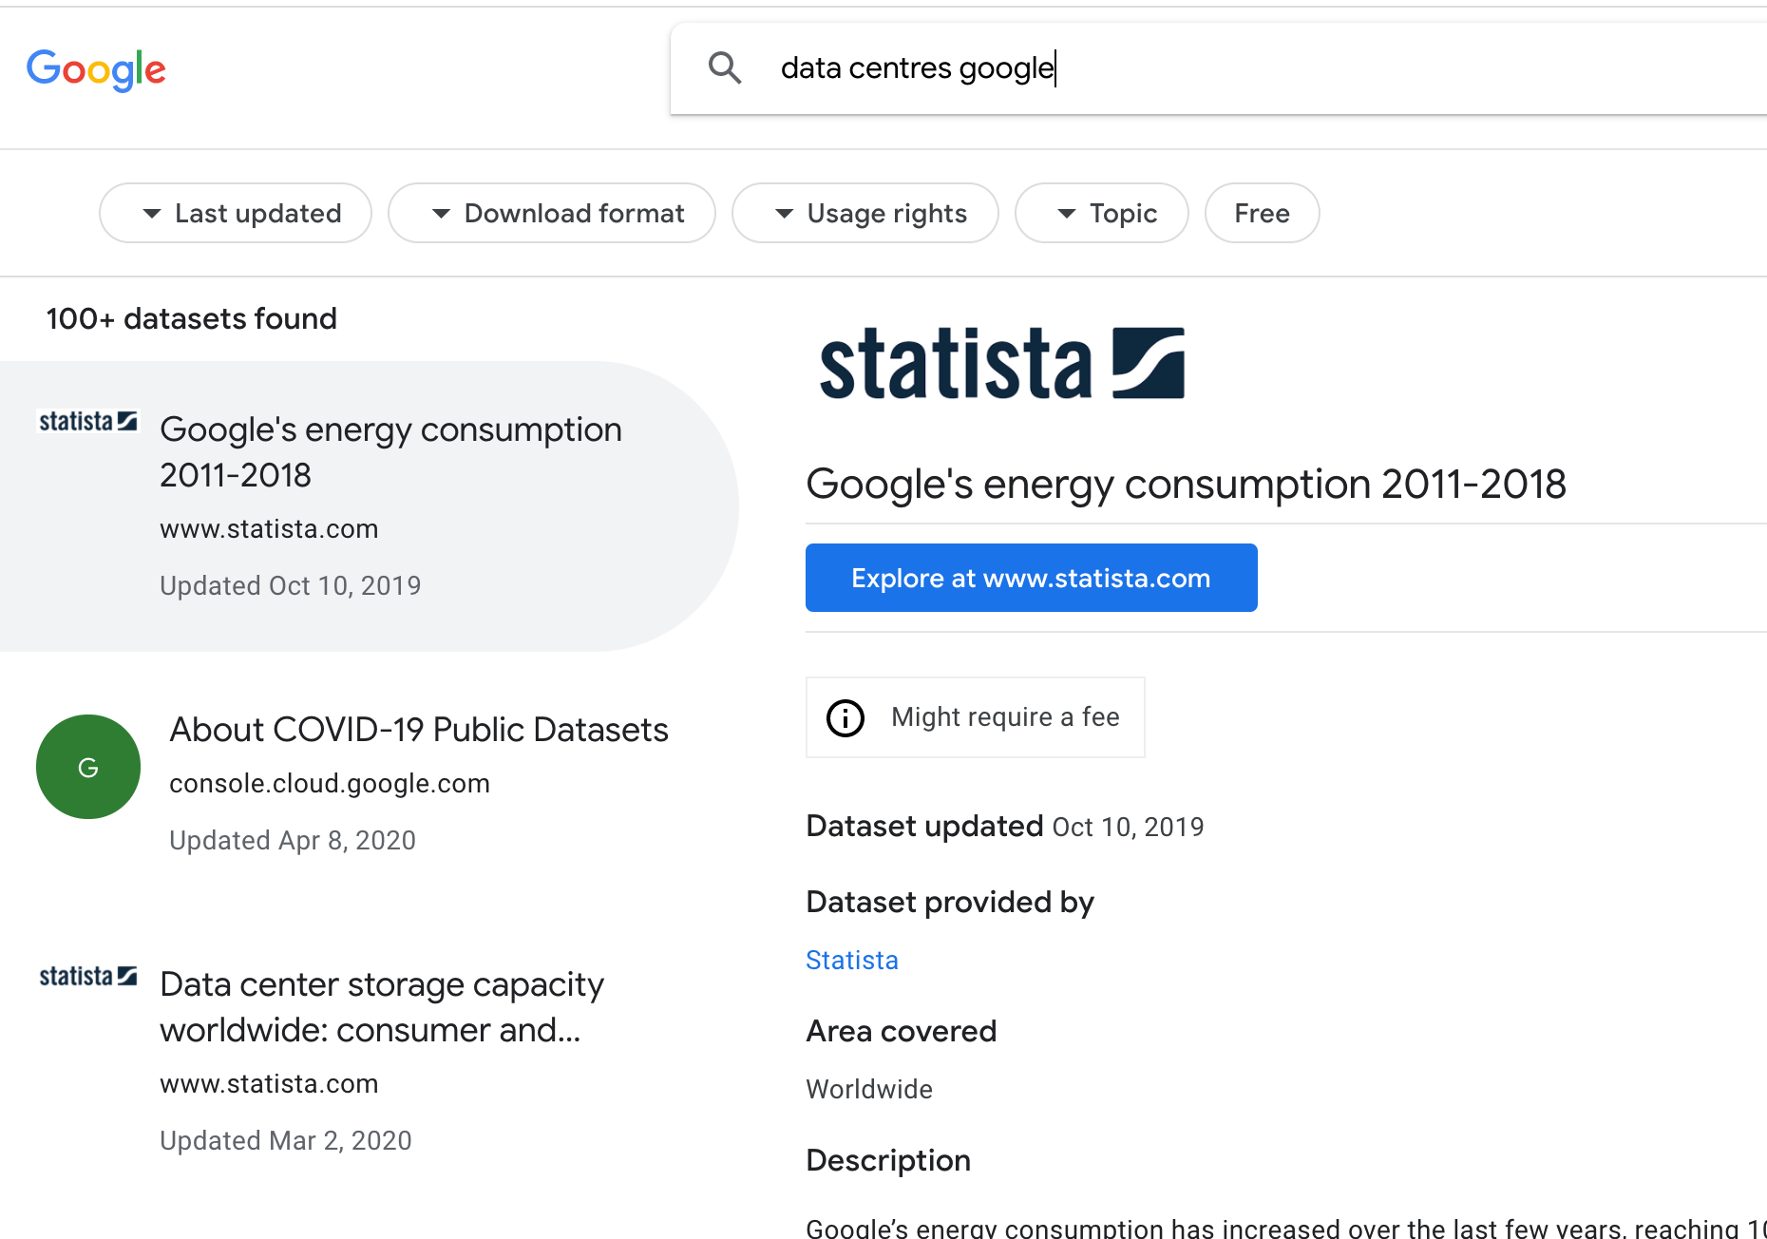
Task: Click the large Statista logo in the detail panel
Action: 1002,364
